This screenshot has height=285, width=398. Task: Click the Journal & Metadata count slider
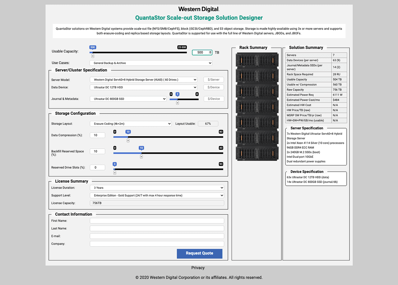[184, 99]
